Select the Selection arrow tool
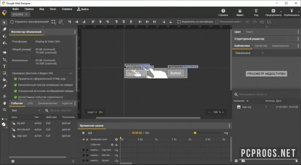This screenshot has height=165, width=301. pos(4,22)
